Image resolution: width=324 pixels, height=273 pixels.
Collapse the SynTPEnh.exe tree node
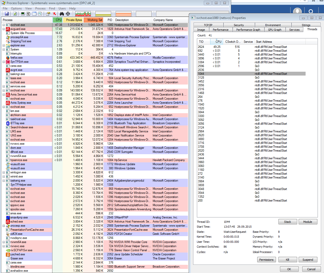[4, 62]
